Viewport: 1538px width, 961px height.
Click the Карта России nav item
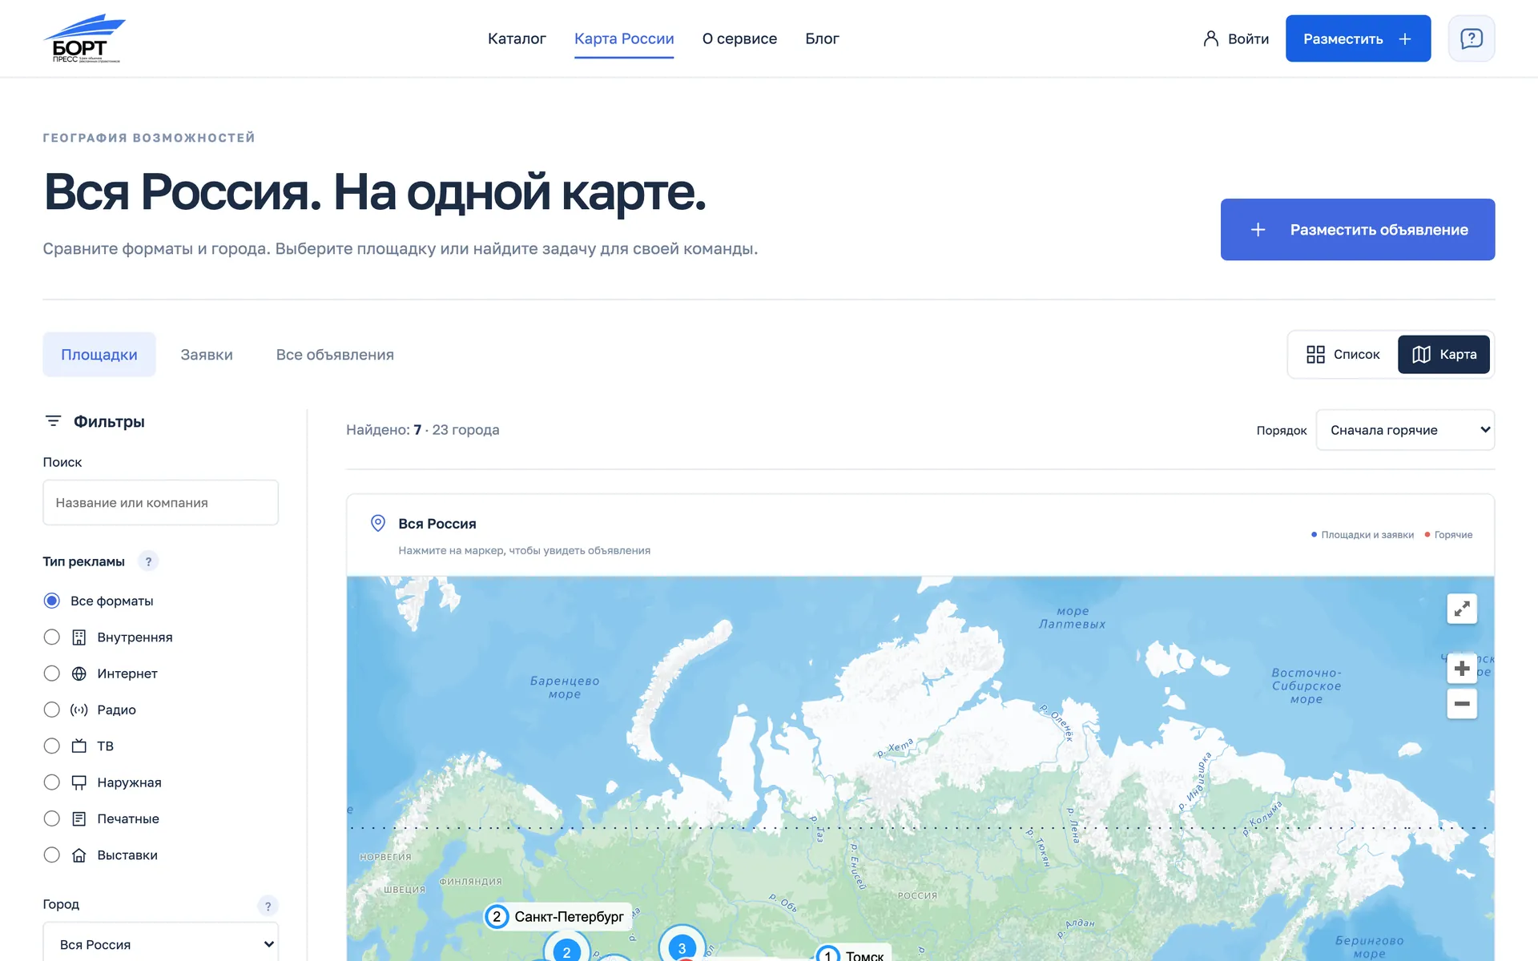pos(624,38)
